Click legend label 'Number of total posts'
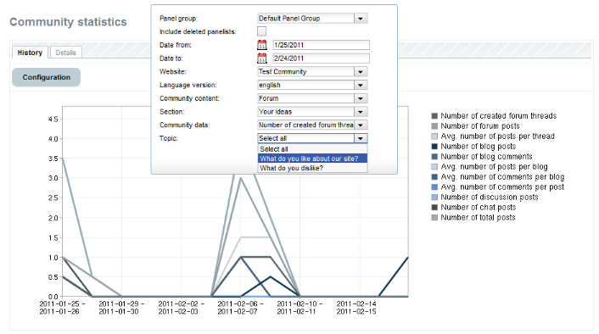The width and height of the screenshot is (599, 334). tap(478, 218)
